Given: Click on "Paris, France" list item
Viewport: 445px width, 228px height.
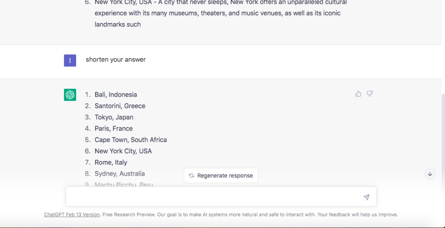Looking at the screenshot, I should pos(113,128).
